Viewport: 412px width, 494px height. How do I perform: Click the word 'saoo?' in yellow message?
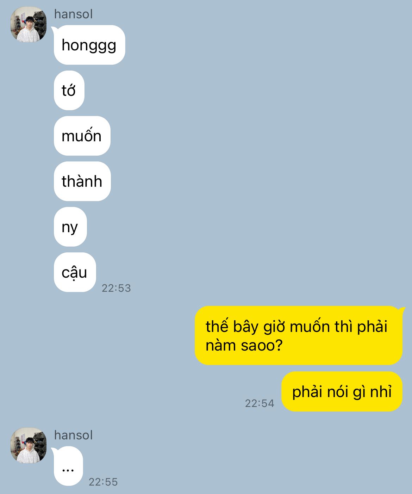(262, 346)
